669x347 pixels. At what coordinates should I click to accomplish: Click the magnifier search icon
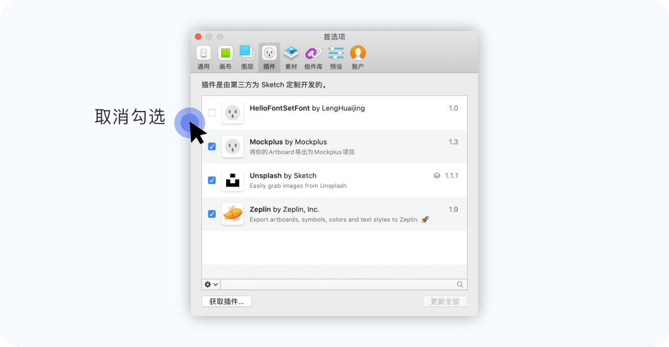click(x=460, y=284)
